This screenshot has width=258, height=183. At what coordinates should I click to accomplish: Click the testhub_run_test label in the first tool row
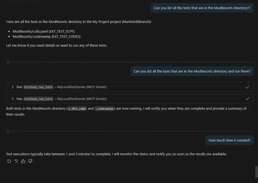(x=38, y=87)
